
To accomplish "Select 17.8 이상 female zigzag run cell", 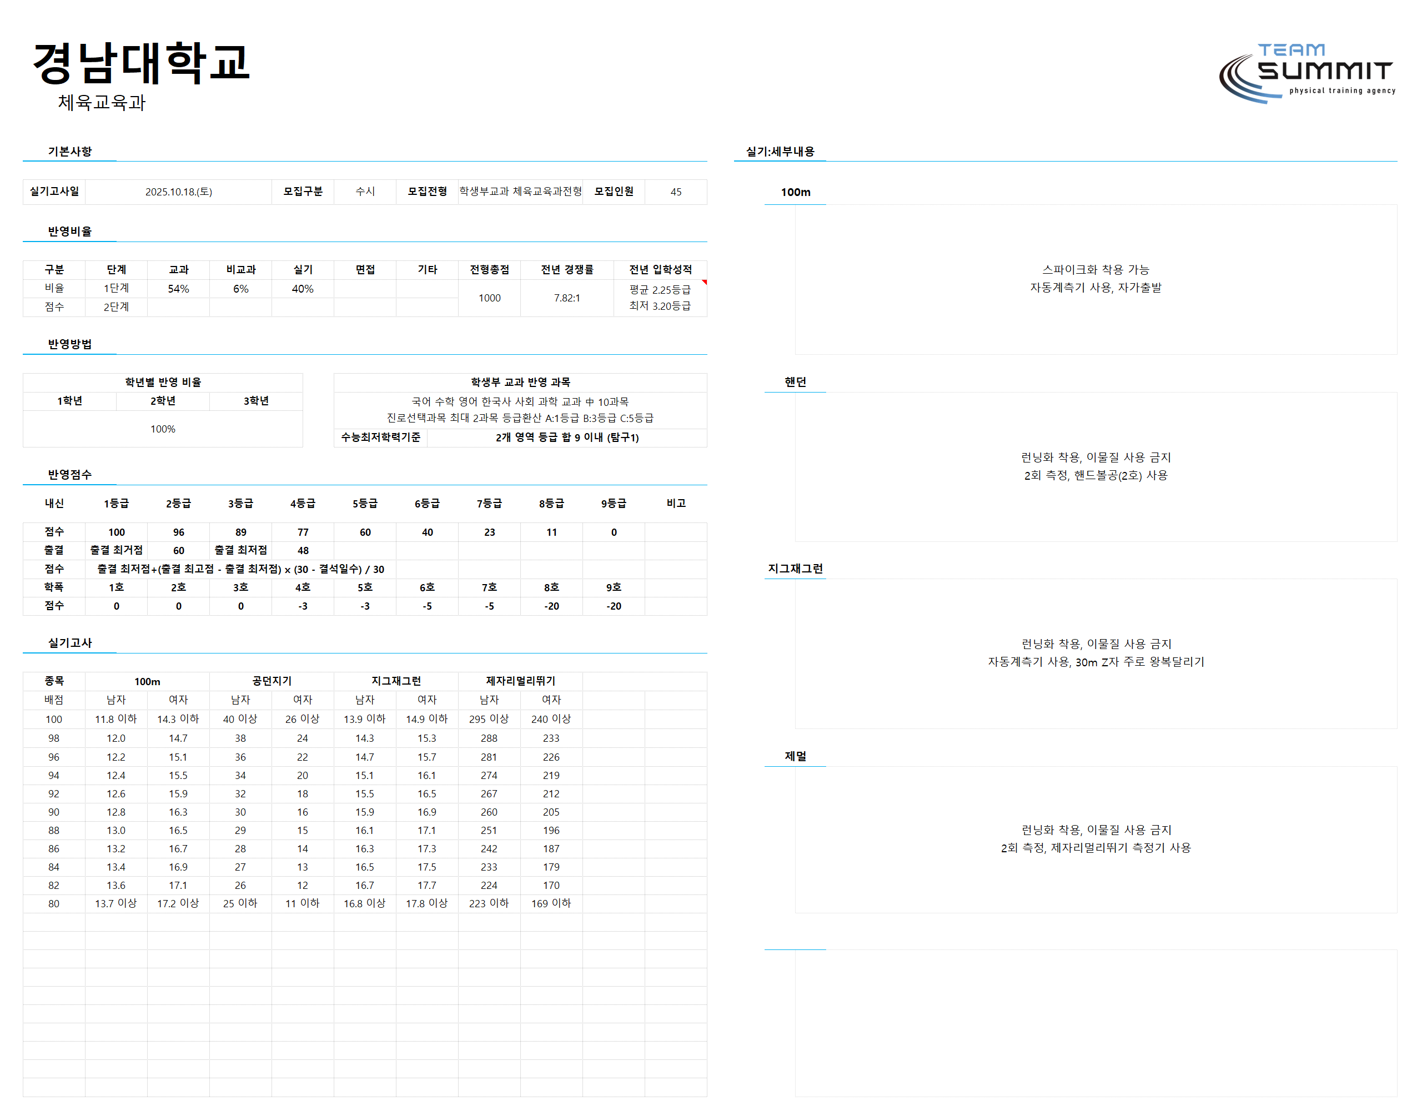I will (426, 903).
